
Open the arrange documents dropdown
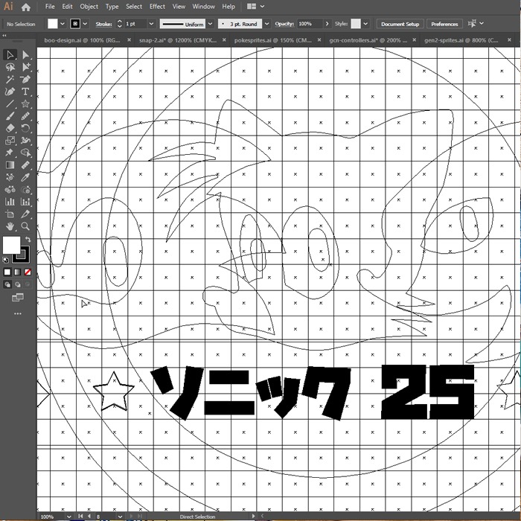(256, 6)
